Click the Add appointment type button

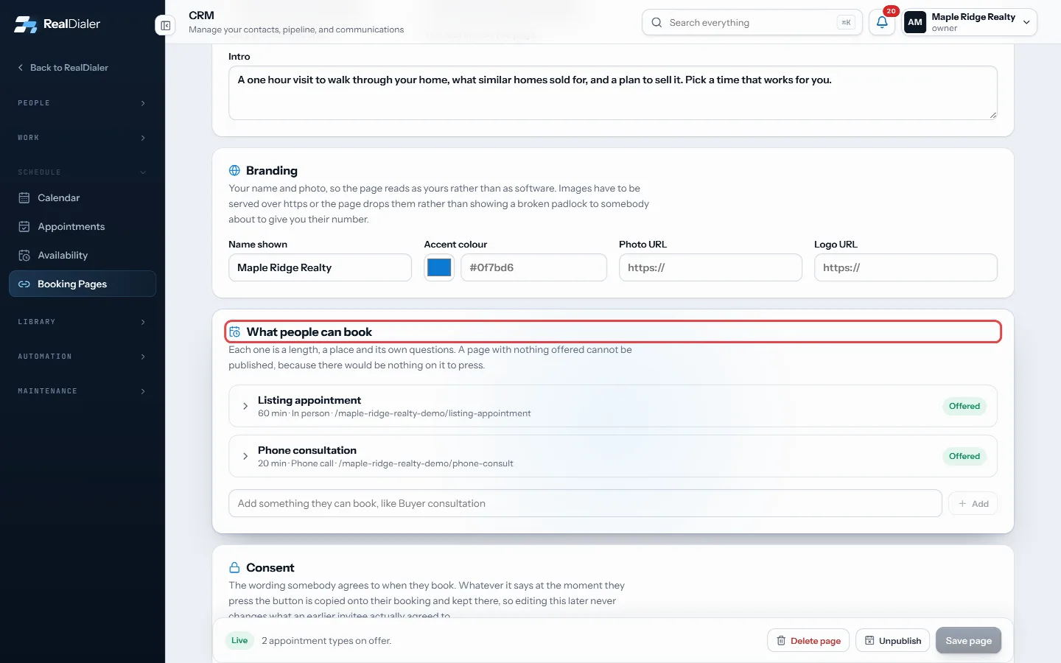click(x=973, y=504)
